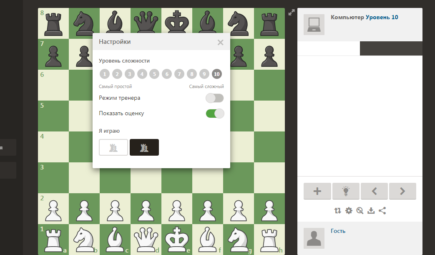Select the black knight on g8
435x255 pixels.
(238, 23)
